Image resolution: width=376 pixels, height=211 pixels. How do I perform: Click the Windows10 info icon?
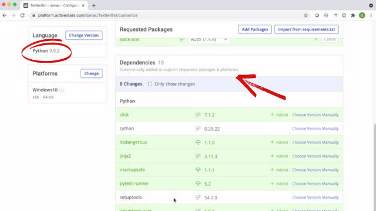coord(62,90)
